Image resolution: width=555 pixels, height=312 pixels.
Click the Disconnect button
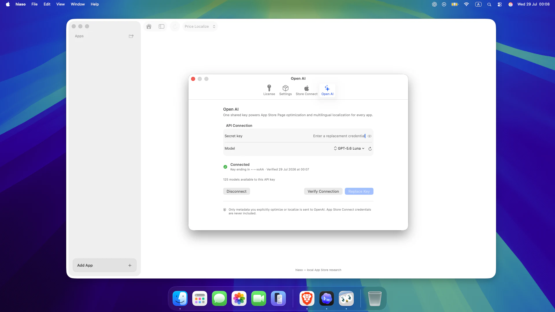click(236, 191)
